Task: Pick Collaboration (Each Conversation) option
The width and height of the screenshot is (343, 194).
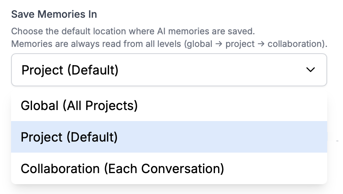Action: click(122, 169)
